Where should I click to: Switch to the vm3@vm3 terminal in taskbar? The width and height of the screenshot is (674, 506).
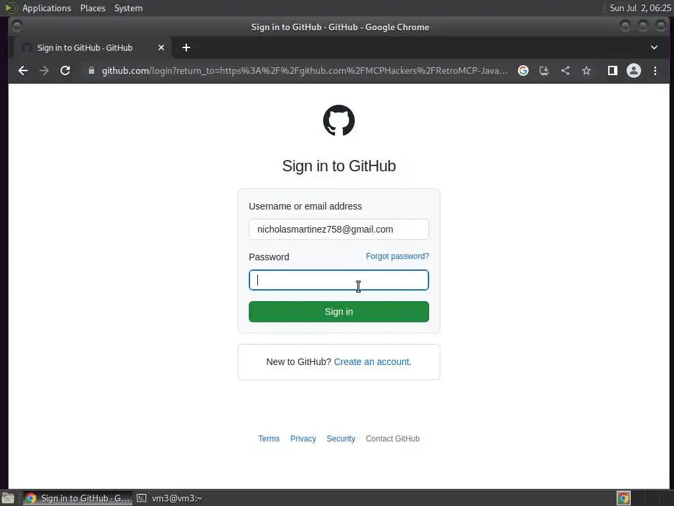[x=169, y=498]
